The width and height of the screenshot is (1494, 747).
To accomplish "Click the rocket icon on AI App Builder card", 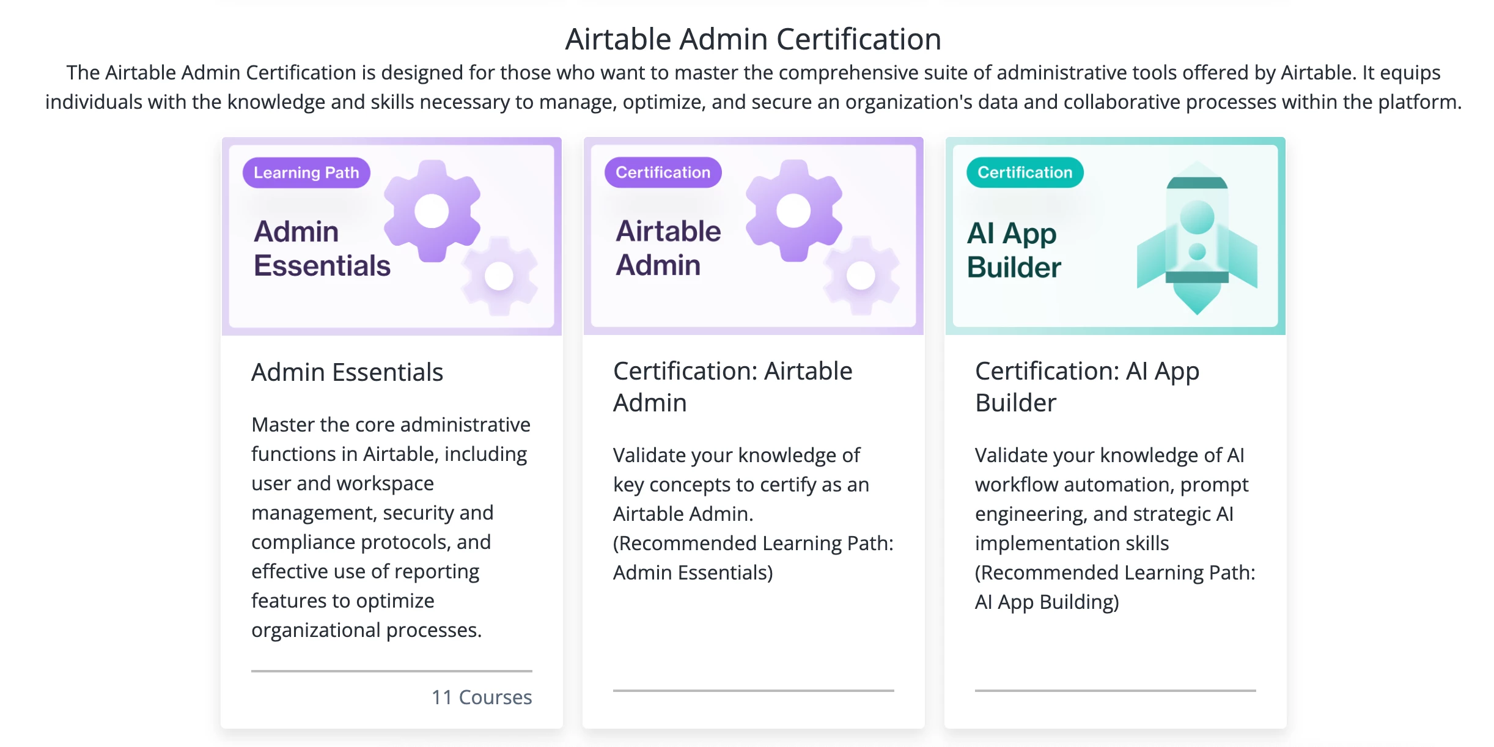I will tap(1197, 238).
